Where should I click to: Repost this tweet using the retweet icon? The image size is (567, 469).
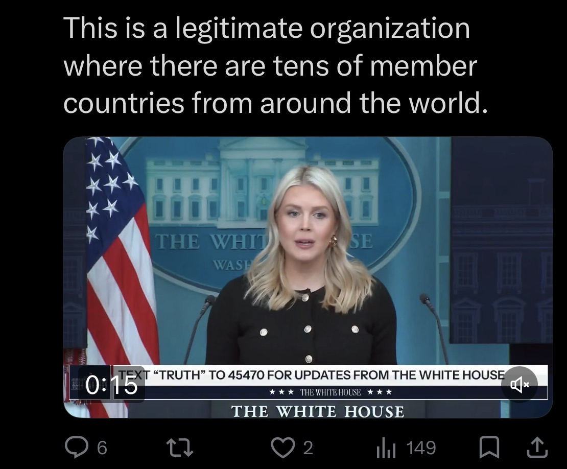coord(179,448)
